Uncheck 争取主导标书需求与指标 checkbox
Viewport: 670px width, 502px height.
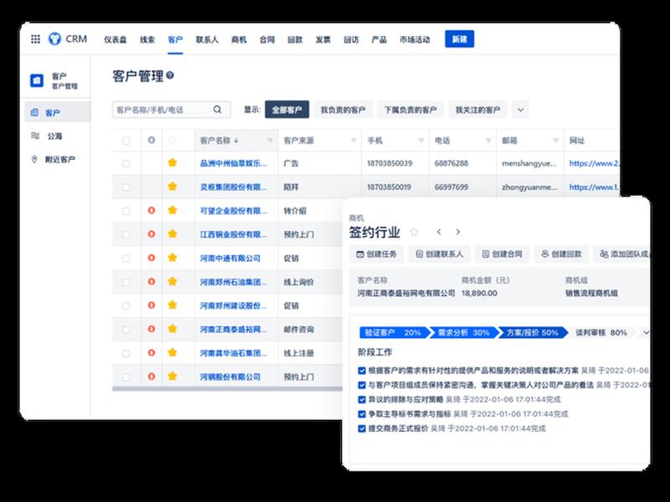[362, 414]
